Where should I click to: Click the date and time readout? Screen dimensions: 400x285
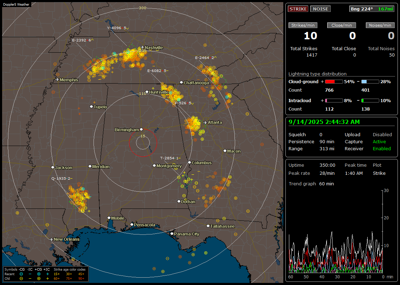pyautogui.click(x=324, y=122)
